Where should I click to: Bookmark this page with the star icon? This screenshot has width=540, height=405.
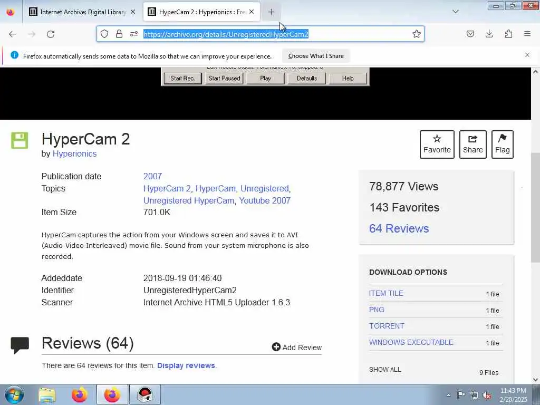417,34
